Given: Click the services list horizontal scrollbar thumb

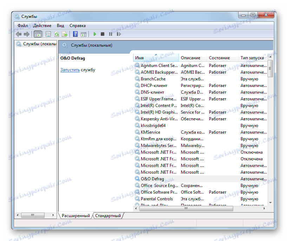Looking at the screenshot, I should click(x=186, y=208).
